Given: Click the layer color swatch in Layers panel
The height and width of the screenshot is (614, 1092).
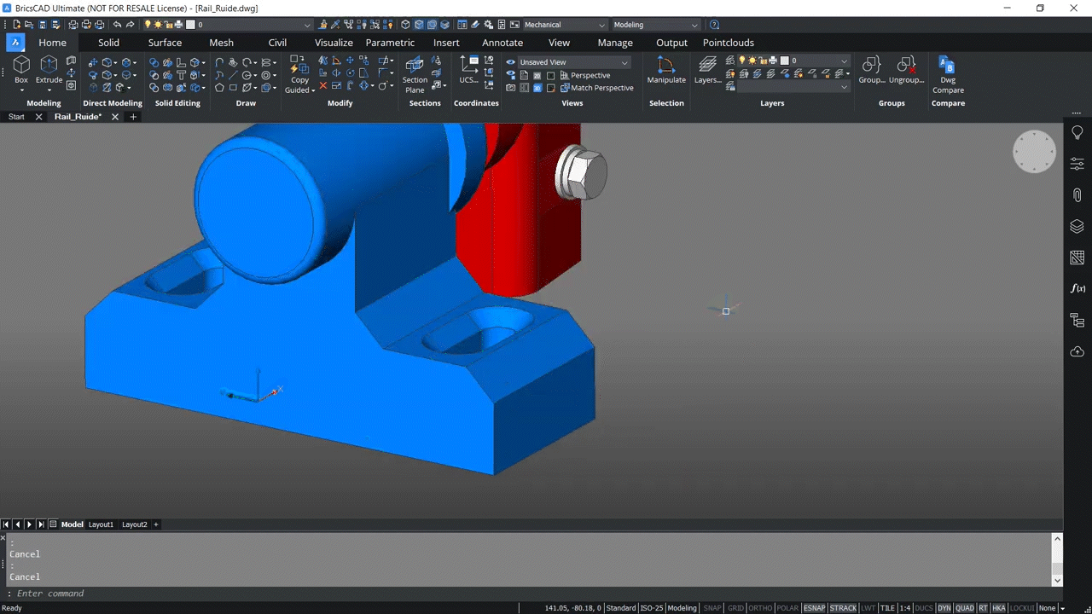Looking at the screenshot, I should click(784, 61).
